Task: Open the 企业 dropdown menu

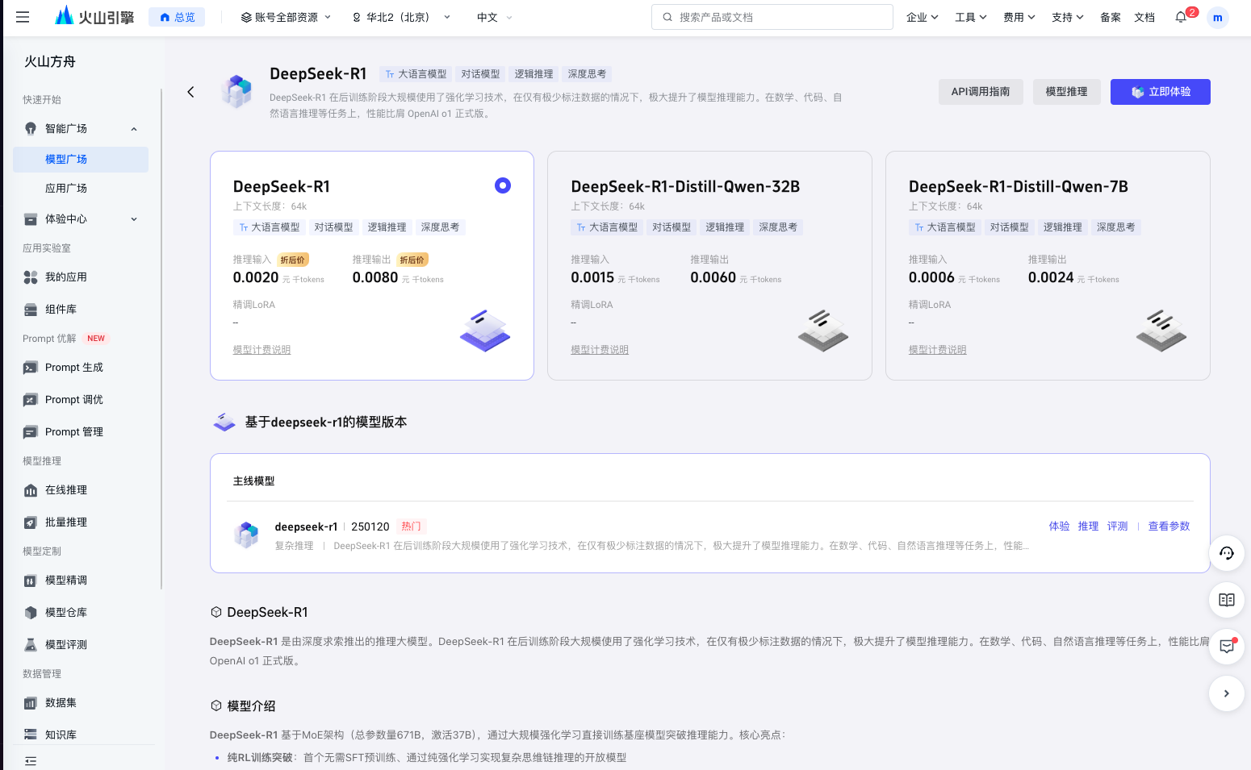Action: click(x=922, y=17)
